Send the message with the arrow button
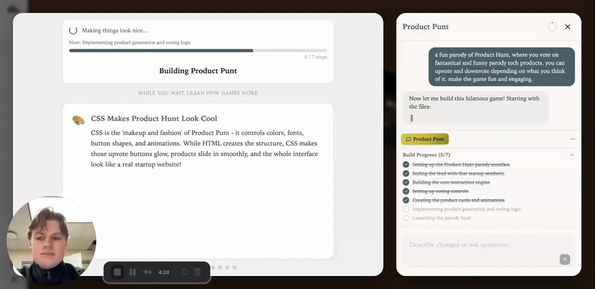 [564, 259]
